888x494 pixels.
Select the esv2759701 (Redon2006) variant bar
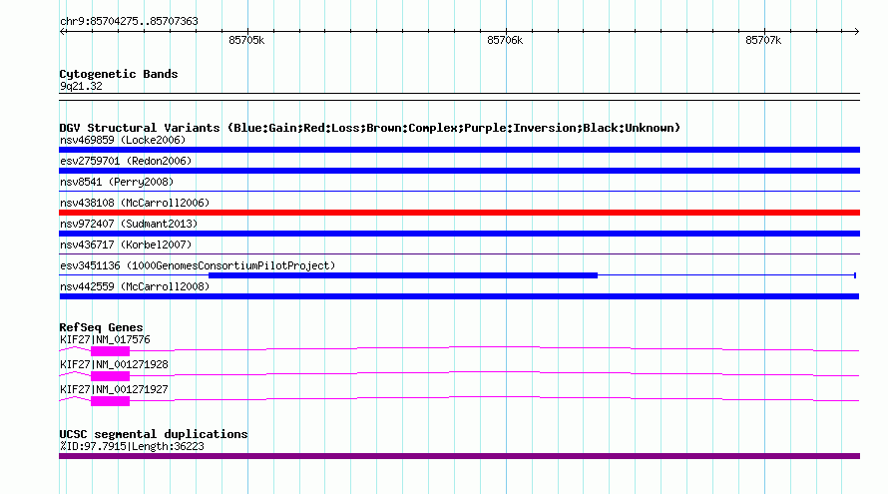pos(459,171)
